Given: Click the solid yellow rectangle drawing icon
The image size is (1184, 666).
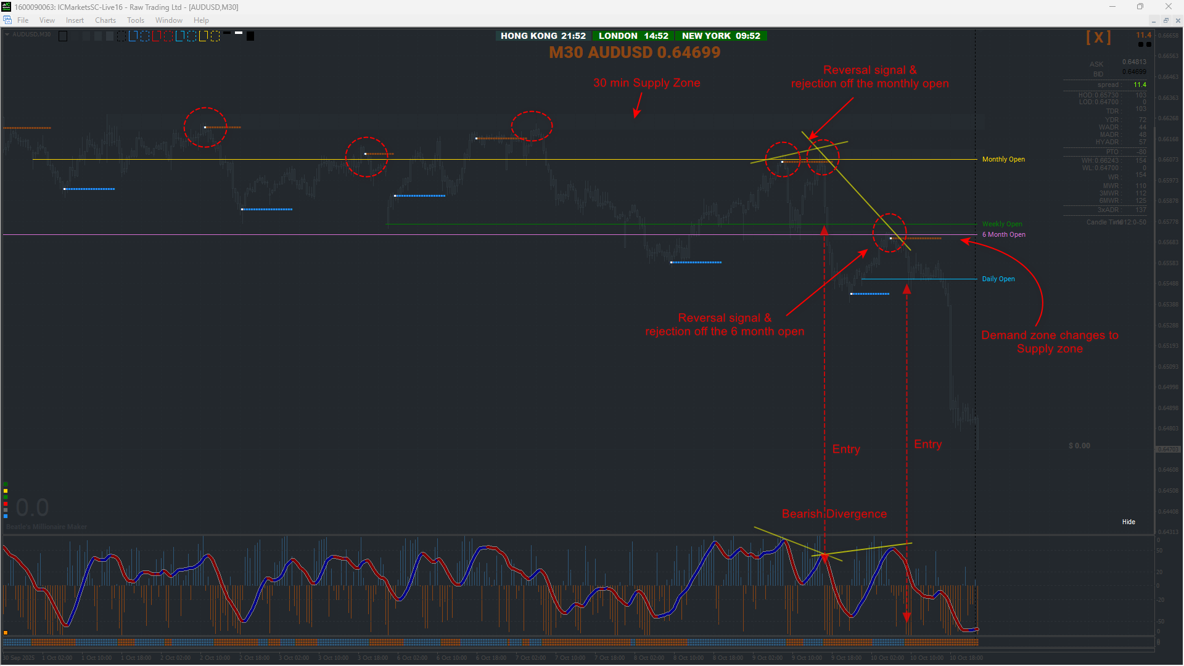Looking at the screenshot, I should (x=203, y=36).
